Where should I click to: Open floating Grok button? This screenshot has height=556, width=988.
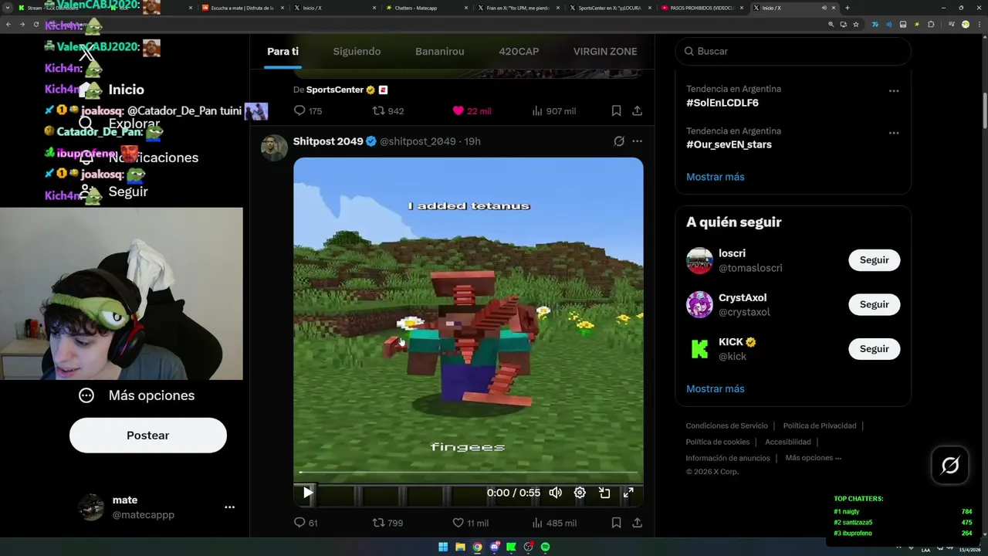tap(950, 465)
